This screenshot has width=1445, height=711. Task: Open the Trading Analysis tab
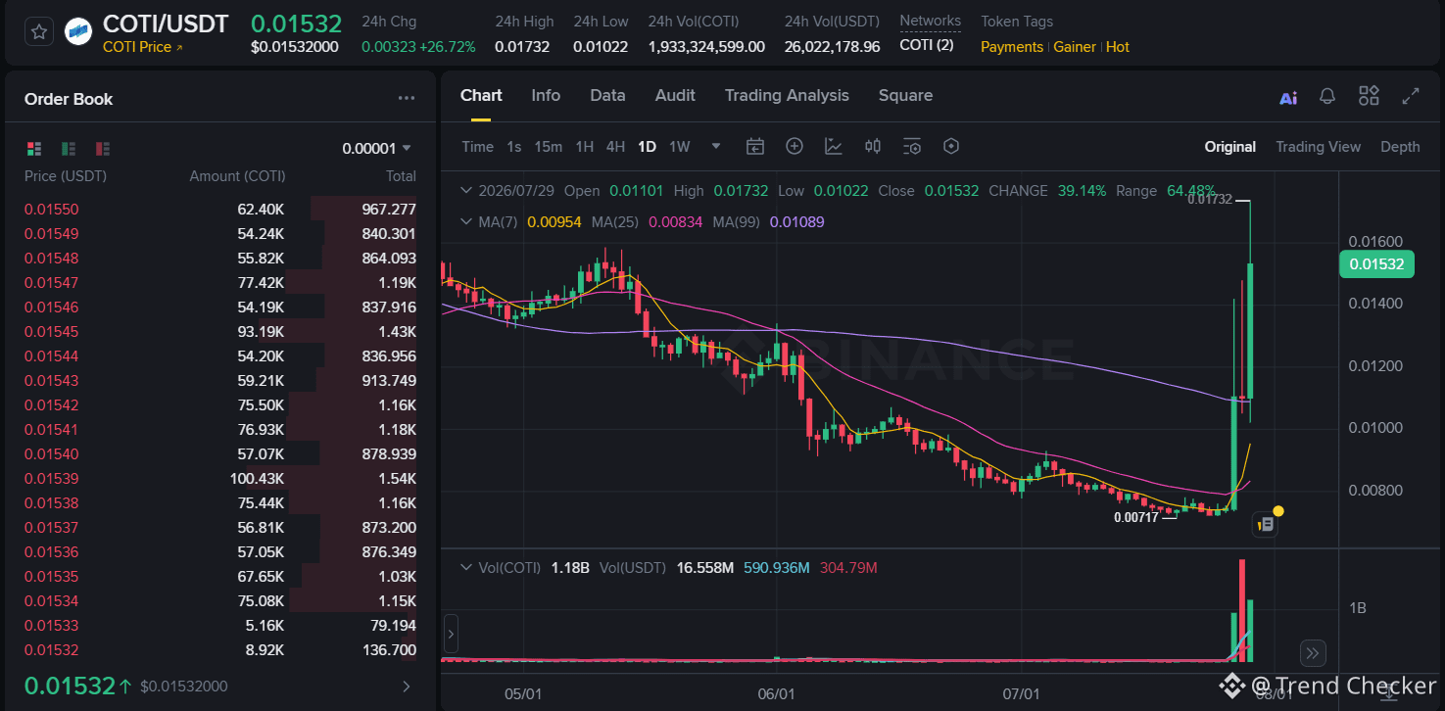pos(787,95)
